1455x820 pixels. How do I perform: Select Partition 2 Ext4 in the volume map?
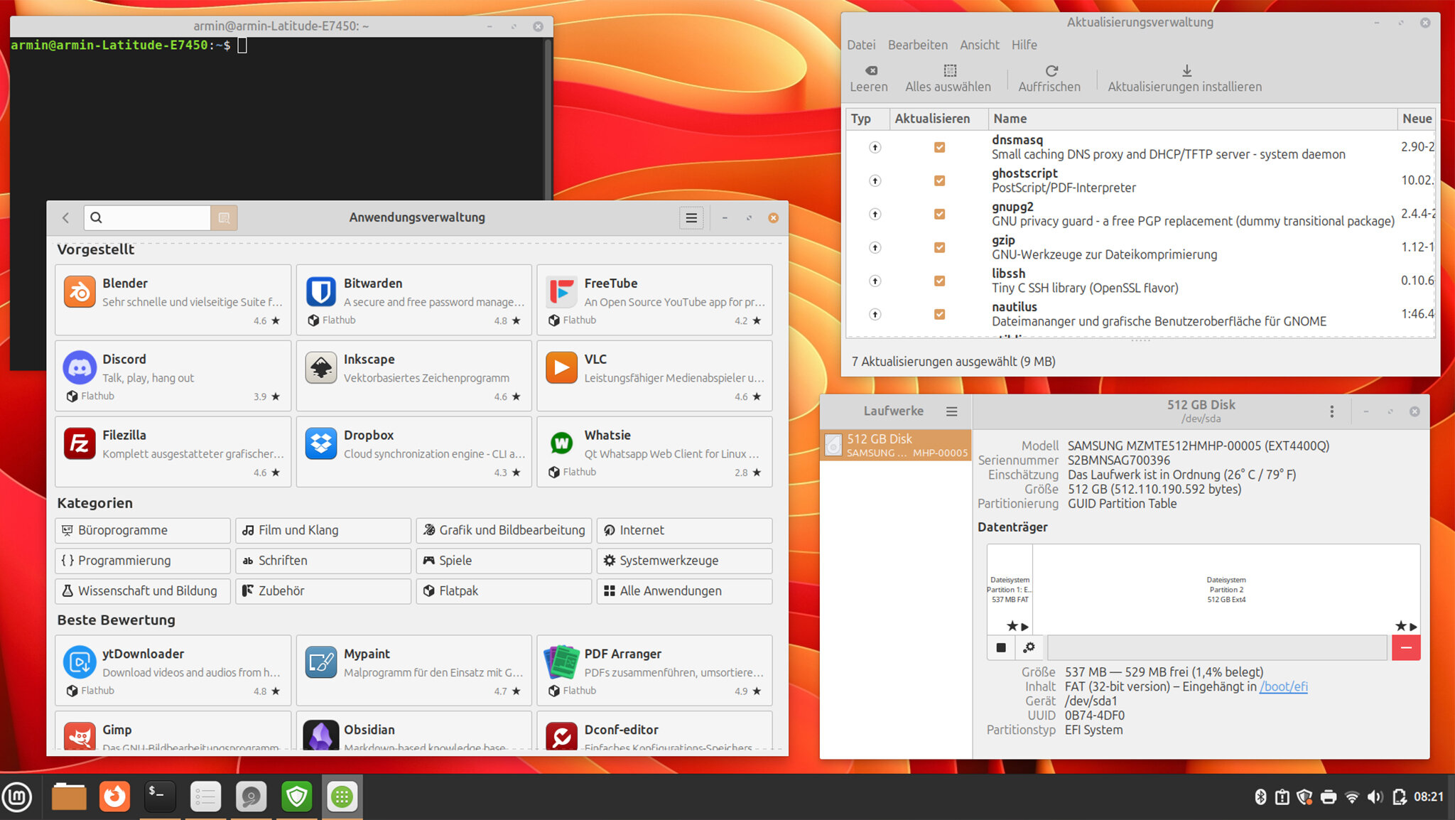coord(1226,590)
